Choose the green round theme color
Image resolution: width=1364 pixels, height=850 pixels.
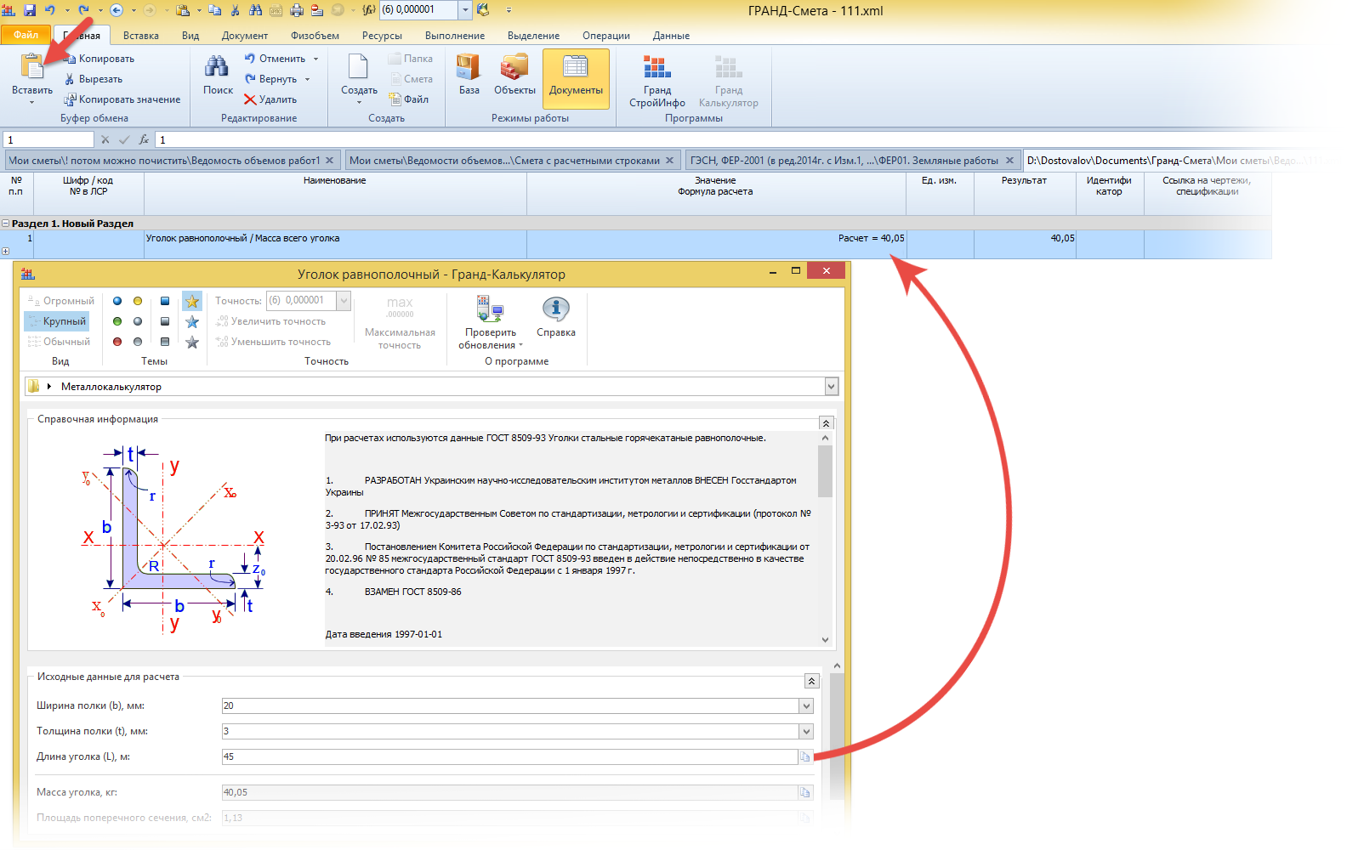point(117,321)
